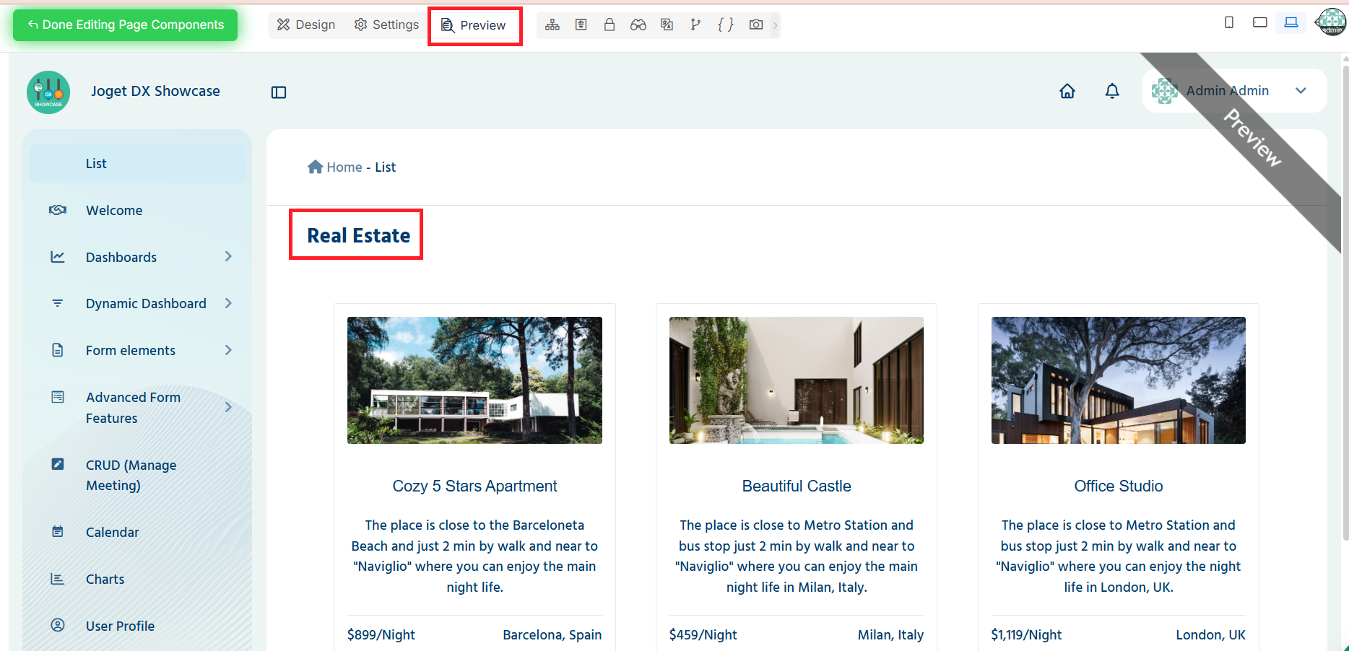Viewport: 1349px width, 651px height.
Task: Click Done Editing Page Components button
Action: 126,25
